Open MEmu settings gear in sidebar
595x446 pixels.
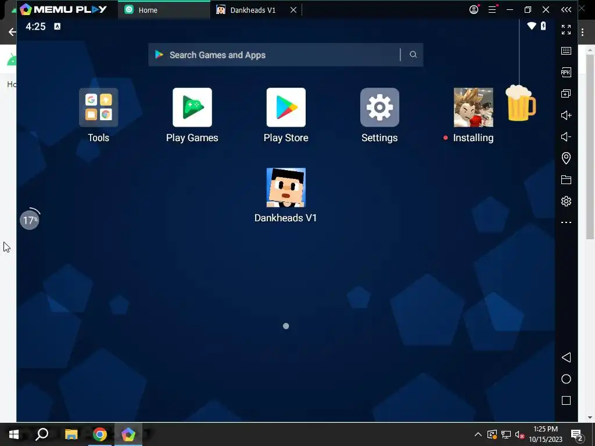click(566, 201)
